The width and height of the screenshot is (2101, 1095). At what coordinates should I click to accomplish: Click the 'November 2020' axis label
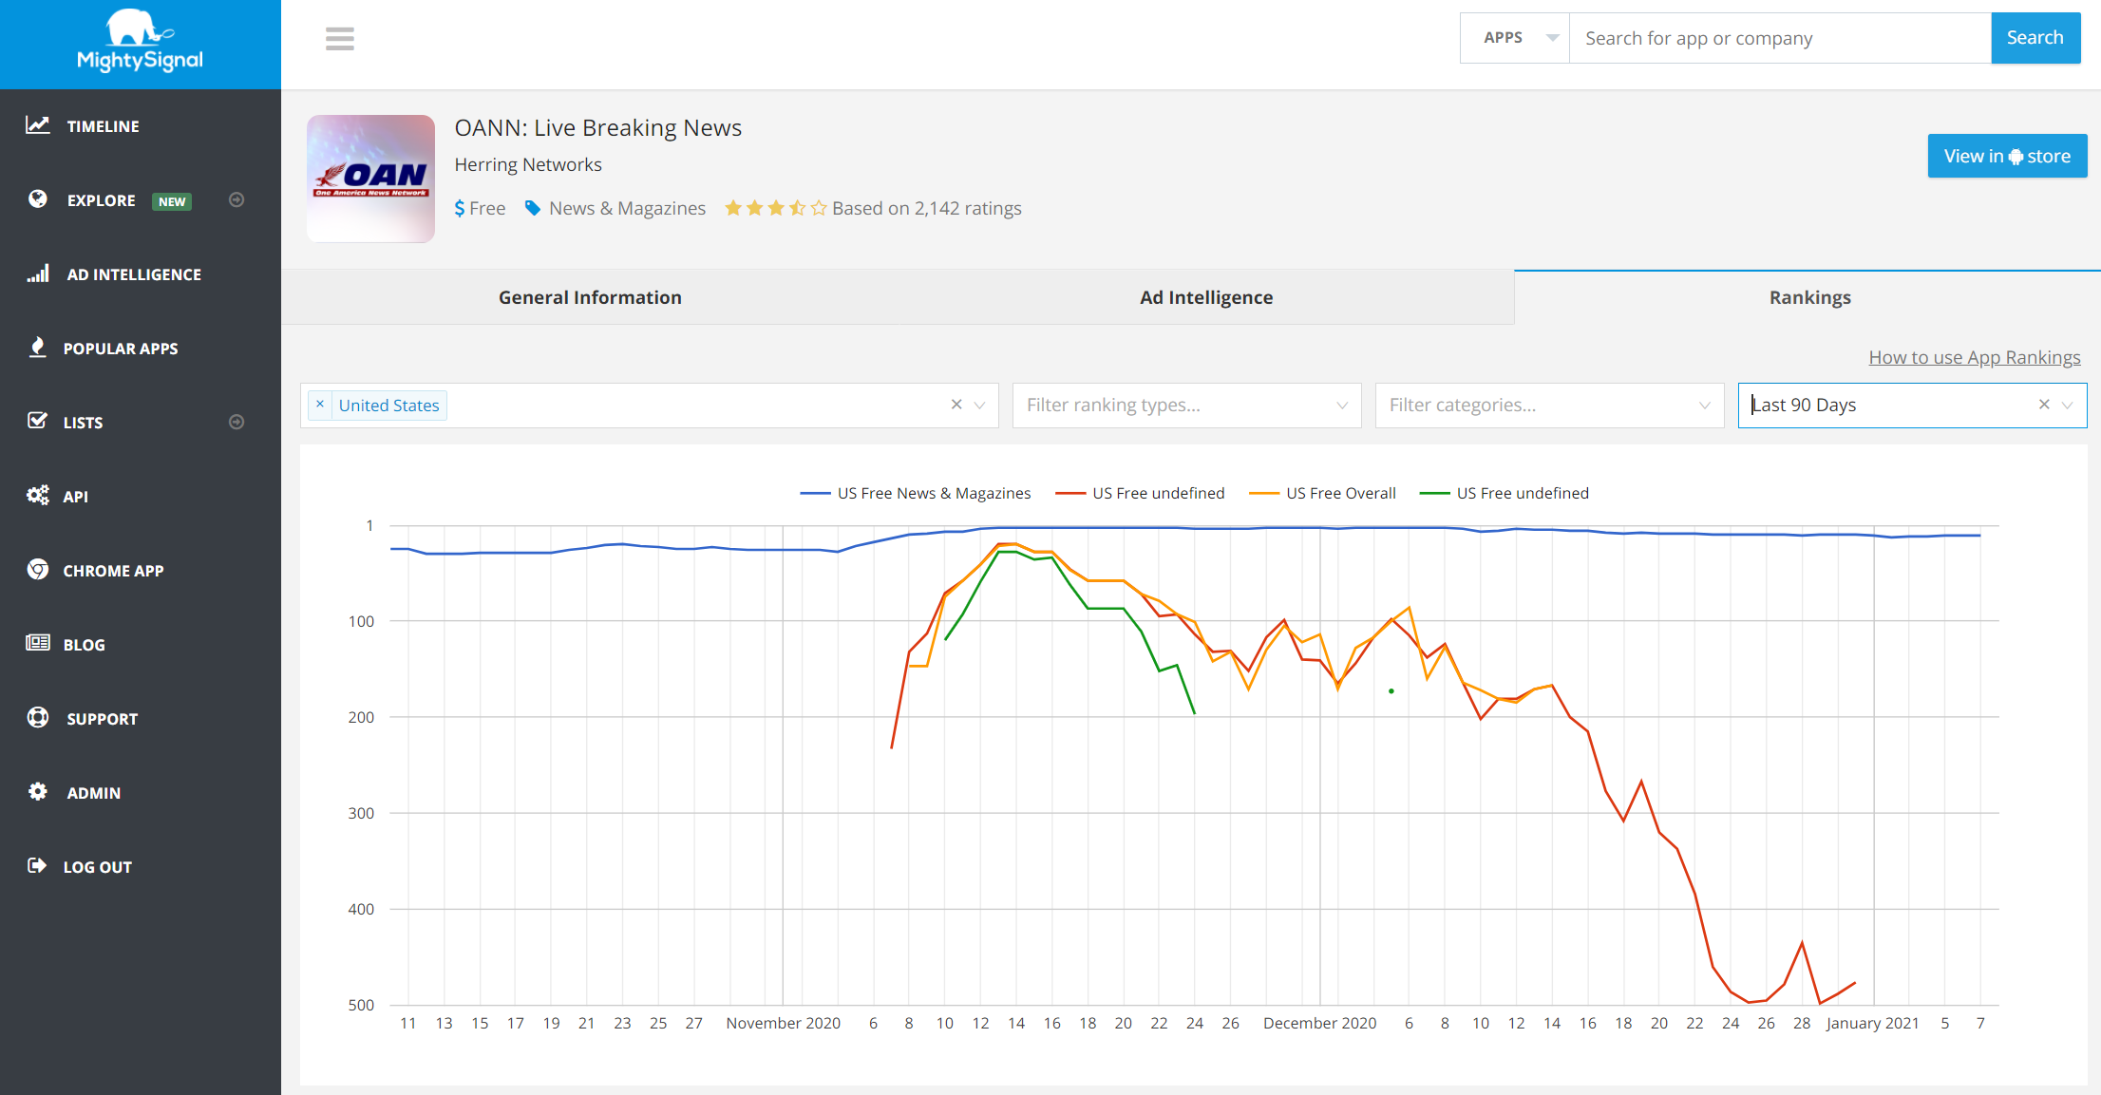coord(784,1023)
